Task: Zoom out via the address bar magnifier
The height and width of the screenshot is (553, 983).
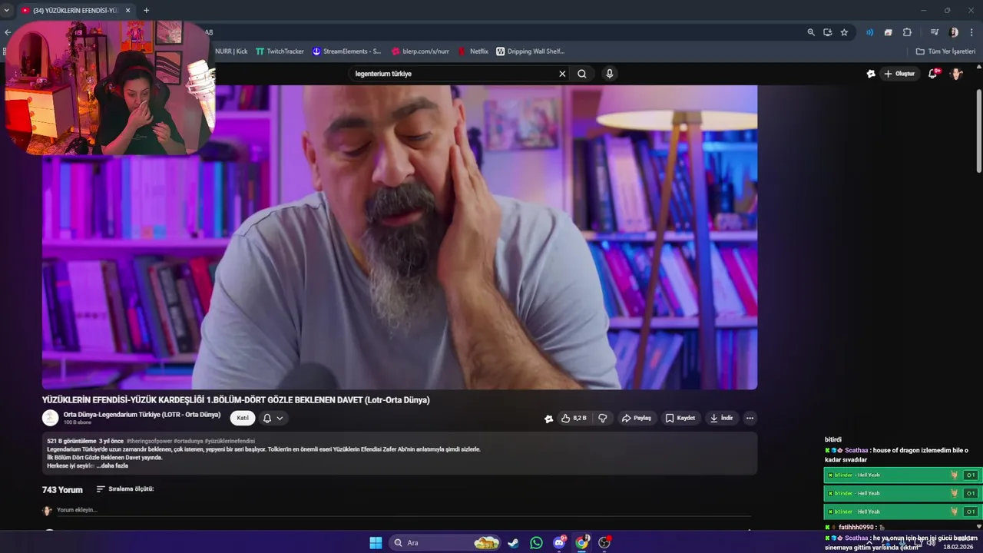Action: (x=811, y=32)
